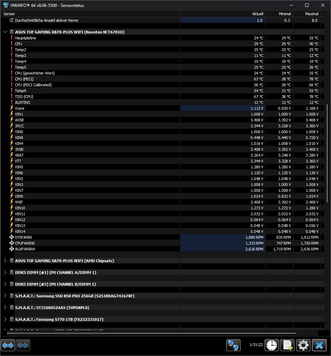Click the thermometer icon beside TSI0 (CPU)
Image resolution: width=331 pixels, height=356 pixels.
(12, 96)
